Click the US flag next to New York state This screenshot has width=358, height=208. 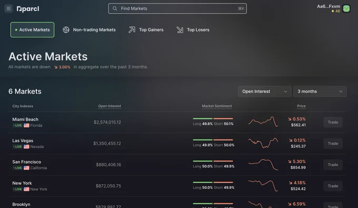(26, 189)
